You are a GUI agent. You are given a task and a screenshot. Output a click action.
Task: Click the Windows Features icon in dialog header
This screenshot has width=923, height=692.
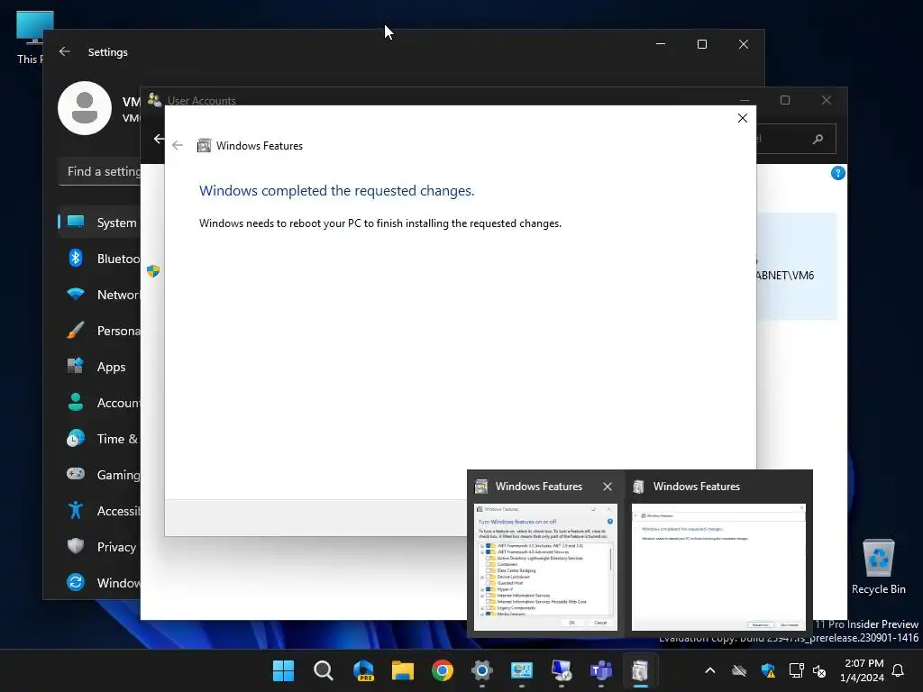pyautogui.click(x=204, y=145)
